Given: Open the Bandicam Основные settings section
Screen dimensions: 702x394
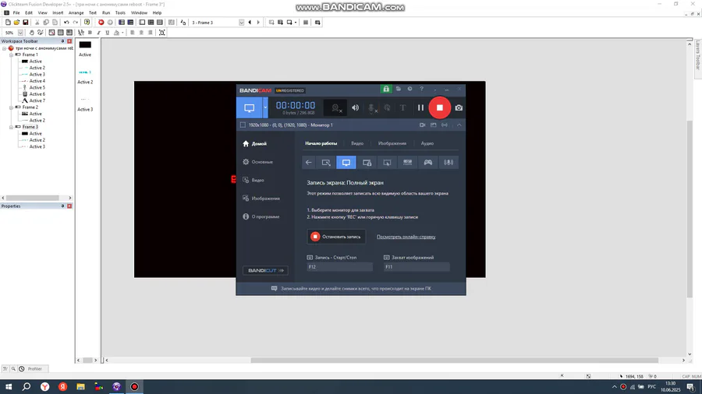Looking at the screenshot, I should (x=258, y=162).
